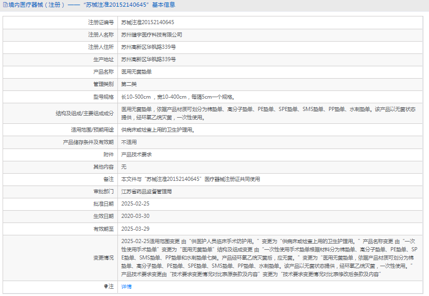Click the document icon beside the page title
Viewport: 429px width, 296px height.
coord(5,5)
